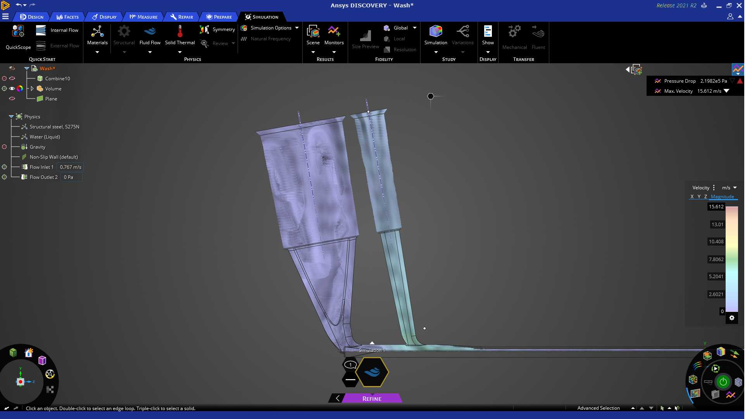This screenshot has height=419, width=752.
Task: Select the Magnitude velocity component
Action: click(x=723, y=197)
